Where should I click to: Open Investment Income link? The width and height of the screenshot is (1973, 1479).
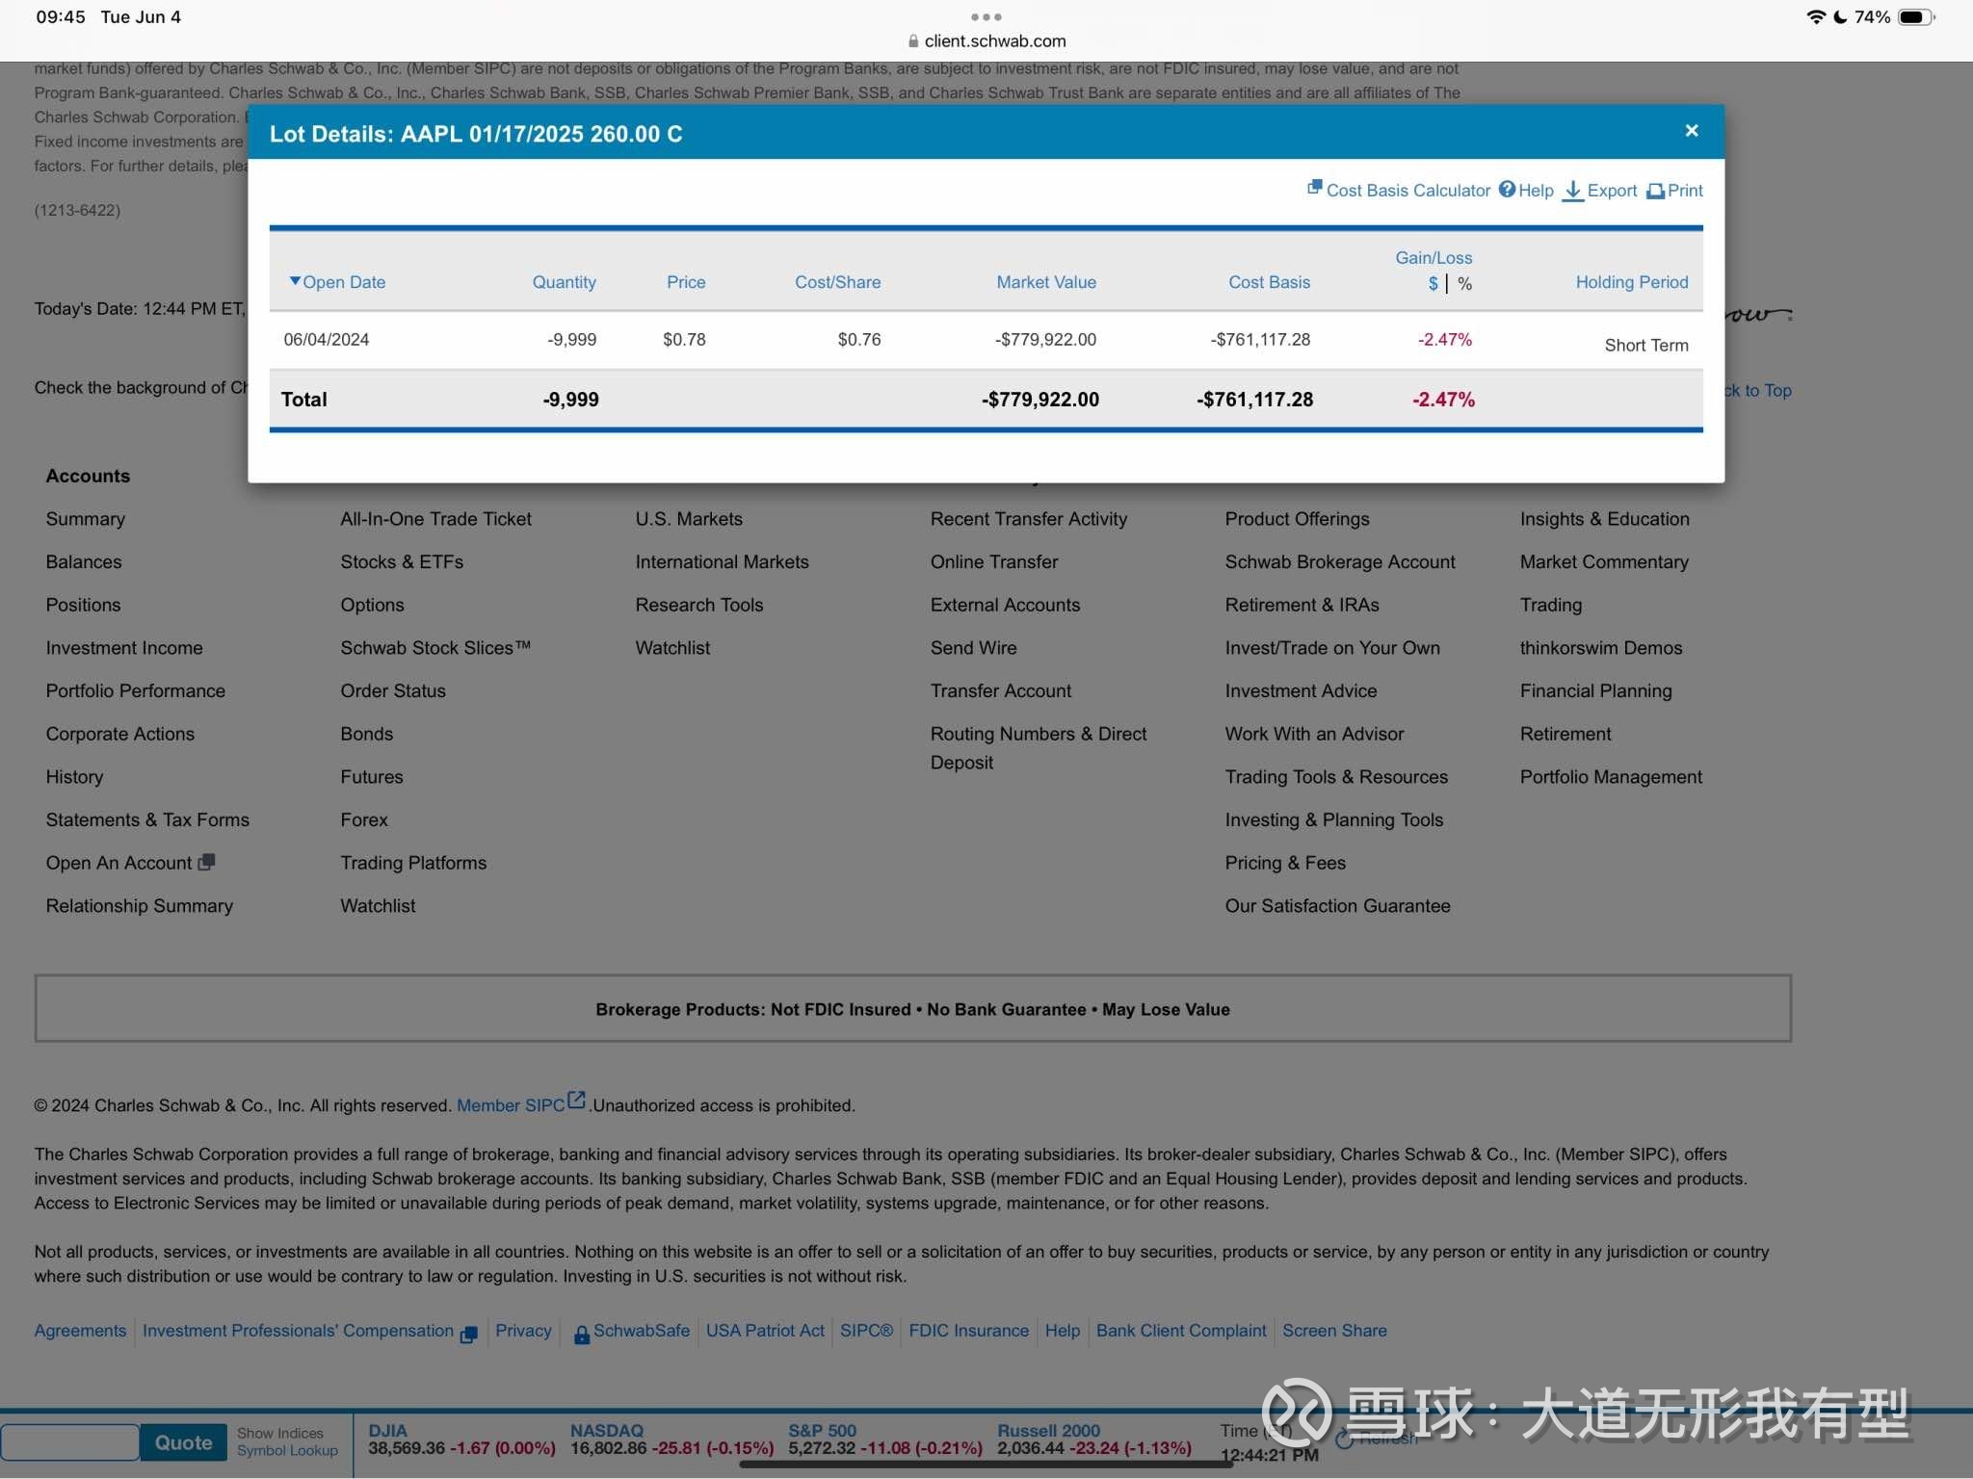pyautogui.click(x=124, y=648)
